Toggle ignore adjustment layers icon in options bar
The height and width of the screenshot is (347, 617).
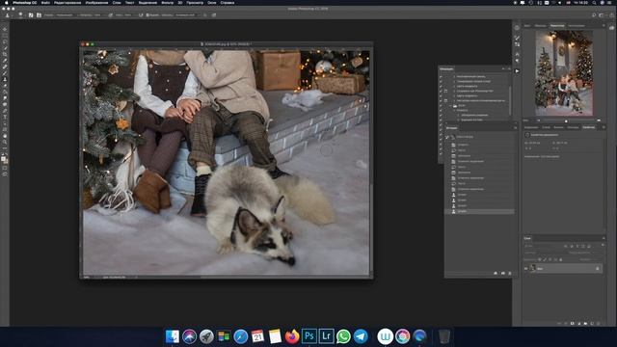coord(205,15)
